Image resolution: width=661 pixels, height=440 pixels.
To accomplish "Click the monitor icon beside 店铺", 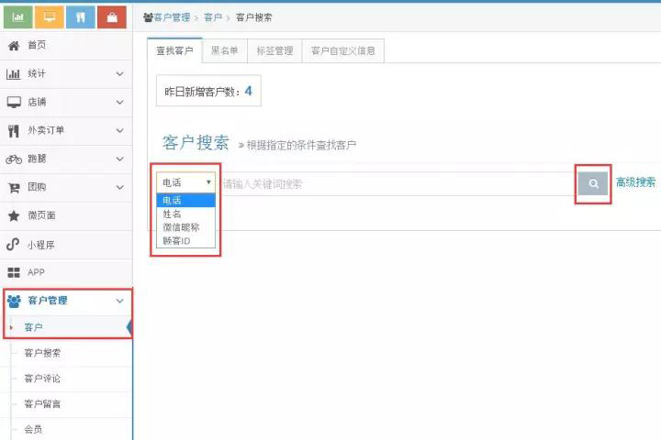I will pyautogui.click(x=14, y=103).
